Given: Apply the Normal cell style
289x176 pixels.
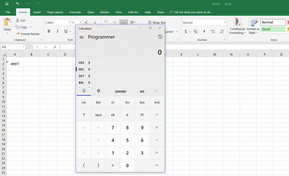Looking at the screenshot, I should coord(273,22).
